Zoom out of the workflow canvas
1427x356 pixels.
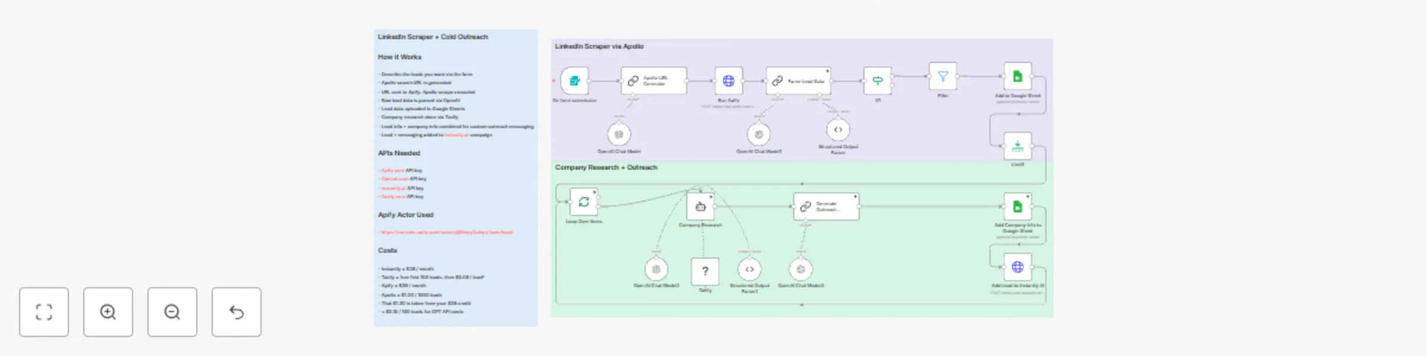[x=172, y=312]
